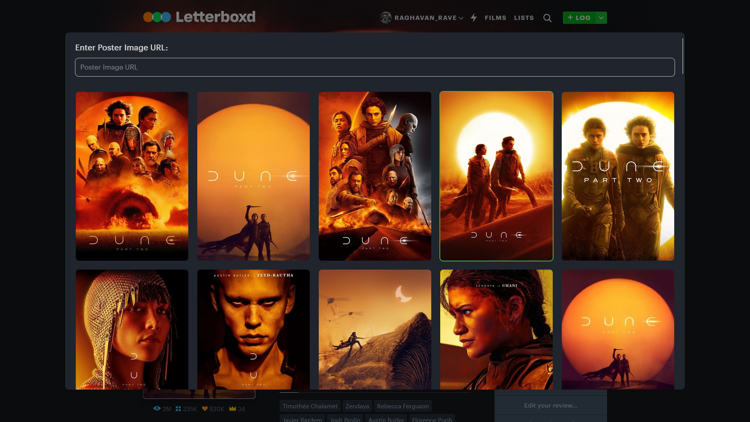Click the poster dialog scrollbar
The image size is (750, 422).
[682, 56]
